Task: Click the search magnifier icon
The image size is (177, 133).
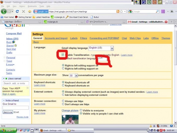Action: [157, 11]
